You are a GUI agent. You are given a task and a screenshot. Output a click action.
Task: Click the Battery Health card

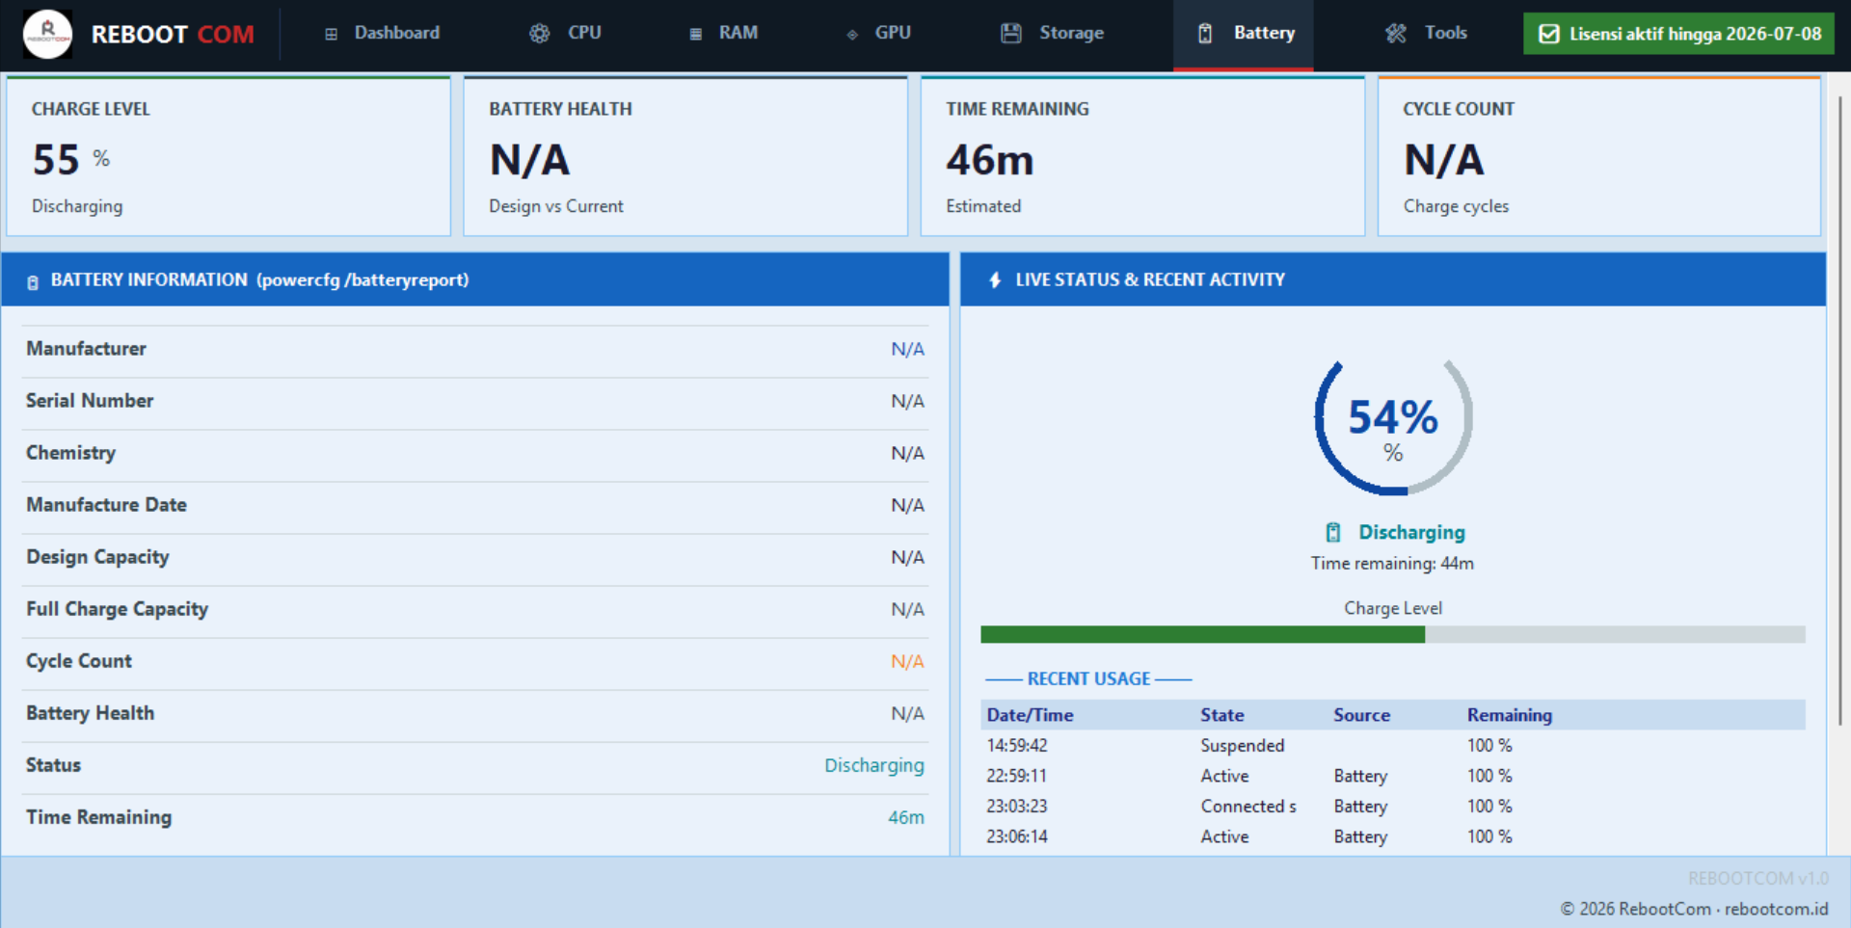685,156
